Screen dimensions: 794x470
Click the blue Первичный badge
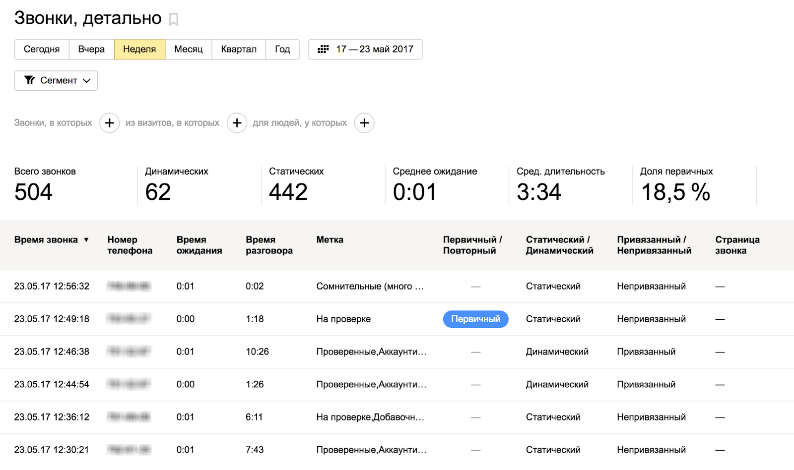coord(475,319)
